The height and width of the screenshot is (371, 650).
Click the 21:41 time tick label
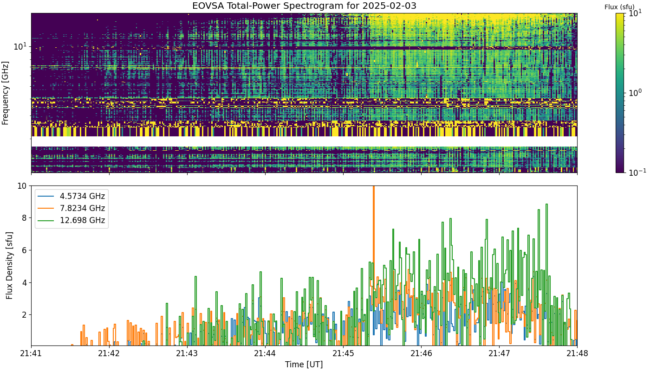coord(31,353)
